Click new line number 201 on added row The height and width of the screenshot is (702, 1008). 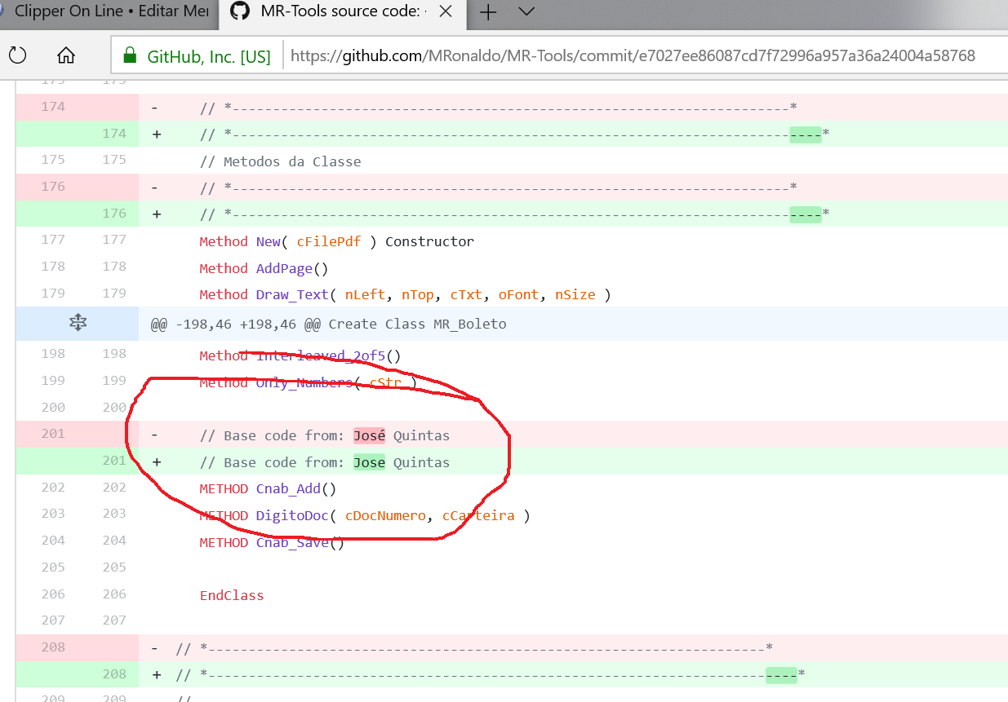click(114, 461)
